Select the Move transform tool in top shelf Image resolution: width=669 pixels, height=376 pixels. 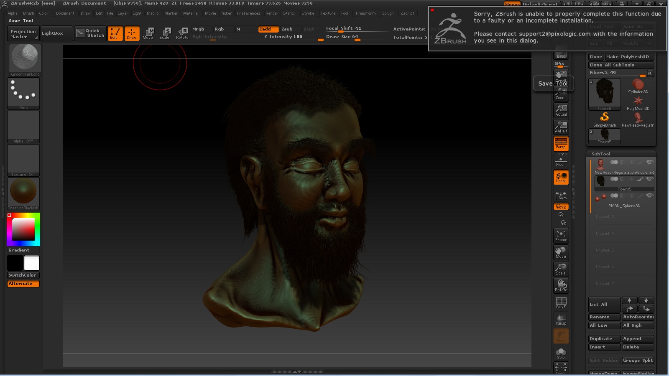click(x=148, y=33)
